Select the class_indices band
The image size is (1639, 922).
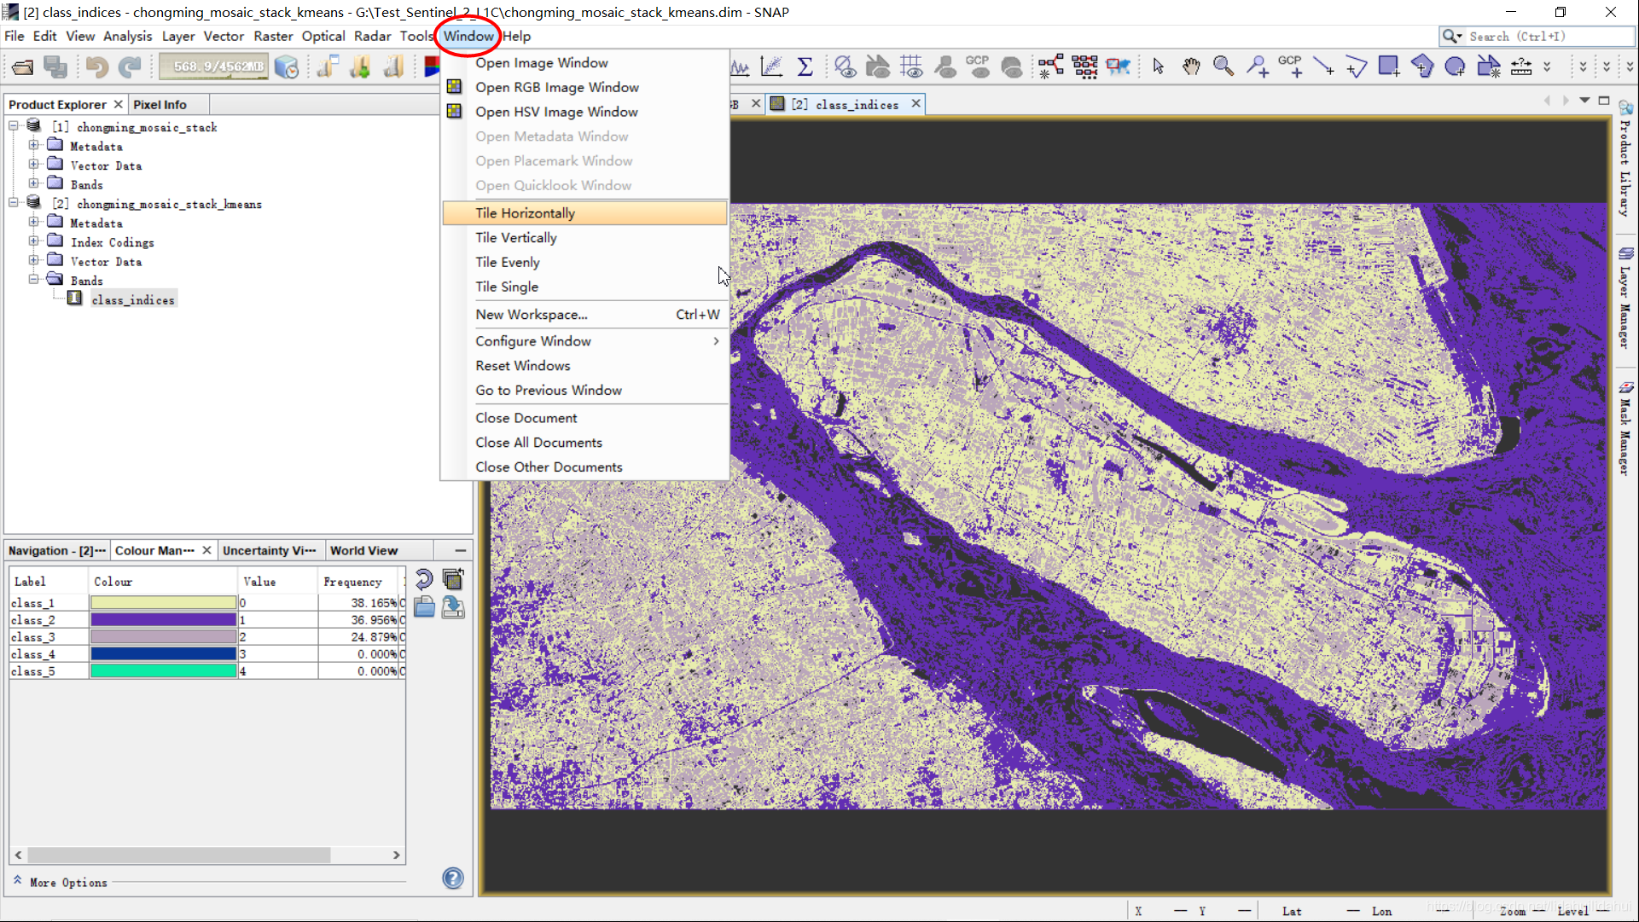point(133,299)
